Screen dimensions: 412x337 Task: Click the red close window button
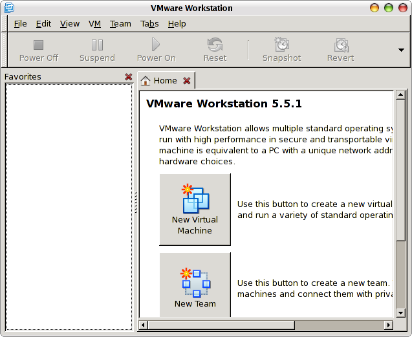pyautogui.click(x=403, y=8)
